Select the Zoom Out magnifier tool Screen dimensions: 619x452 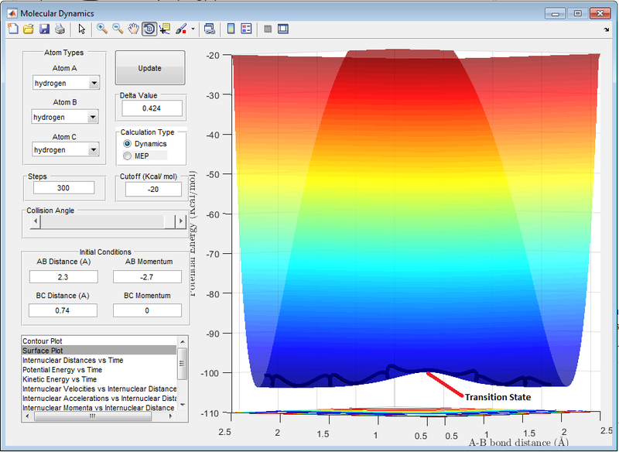[118, 29]
